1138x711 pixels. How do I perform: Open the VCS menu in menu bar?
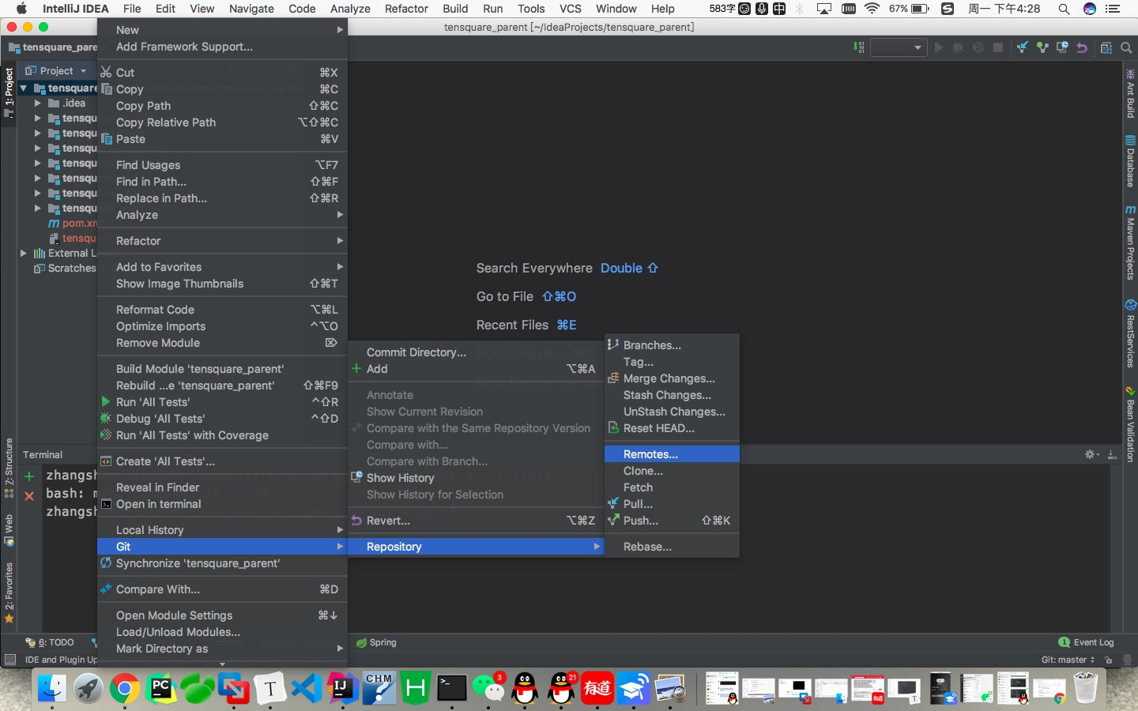(x=570, y=9)
